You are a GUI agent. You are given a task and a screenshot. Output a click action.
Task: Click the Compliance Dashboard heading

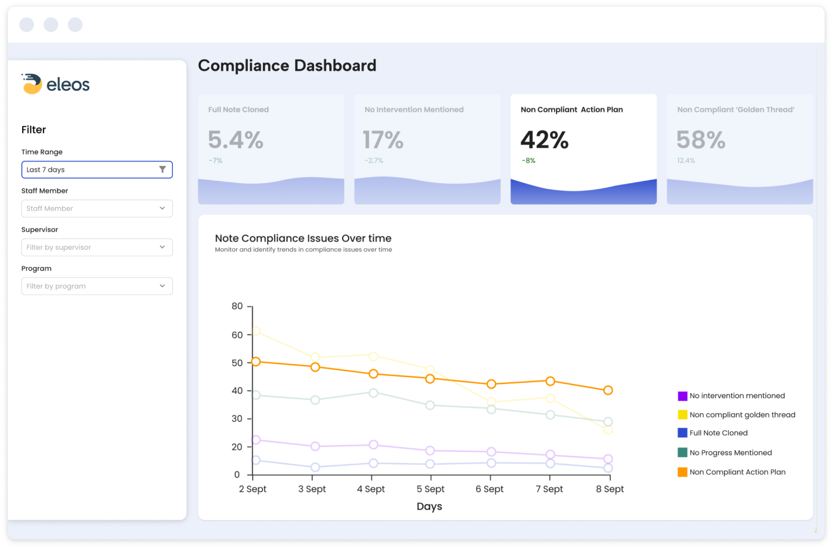tap(287, 66)
